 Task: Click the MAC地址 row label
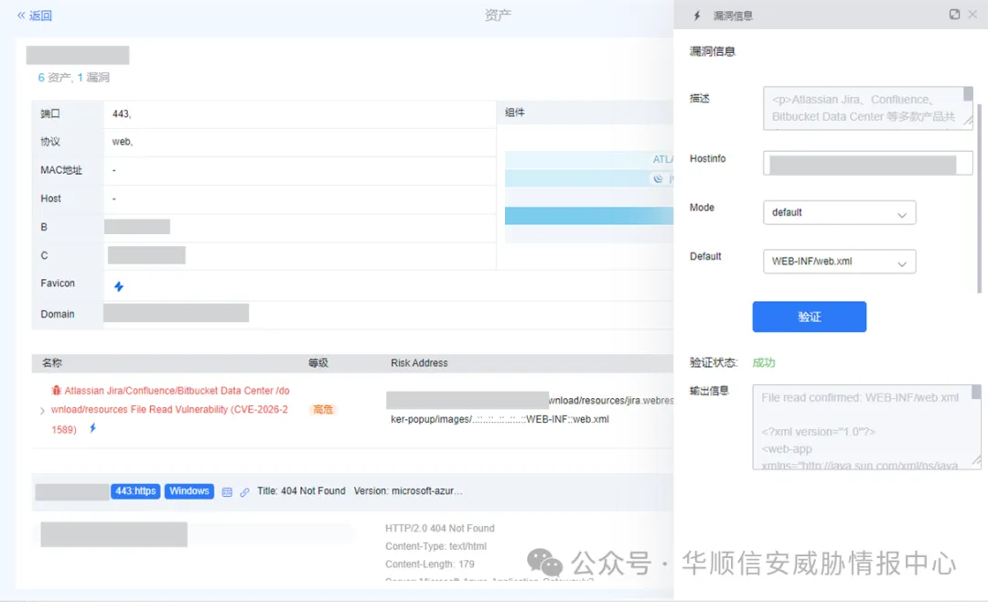coord(61,170)
